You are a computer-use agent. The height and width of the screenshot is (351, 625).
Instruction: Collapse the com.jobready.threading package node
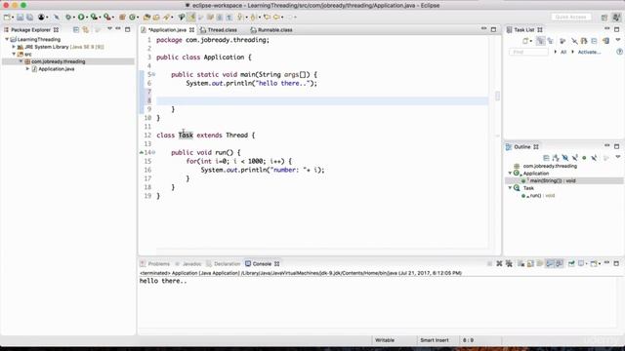(x=21, y=61)
